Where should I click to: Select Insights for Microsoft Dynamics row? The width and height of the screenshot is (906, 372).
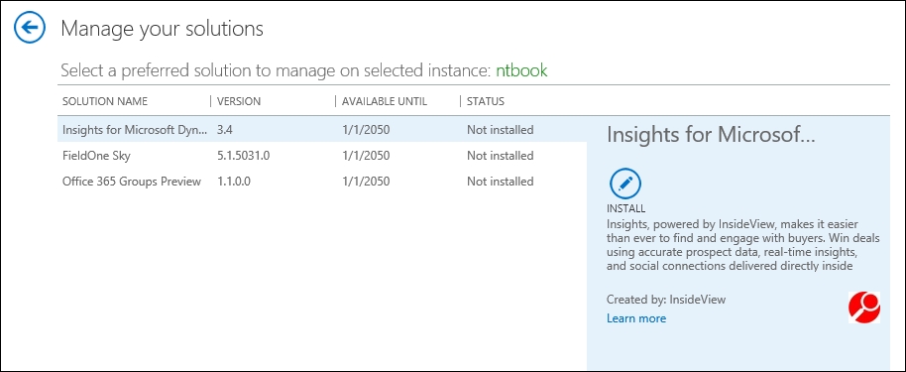tap(322, 130)
